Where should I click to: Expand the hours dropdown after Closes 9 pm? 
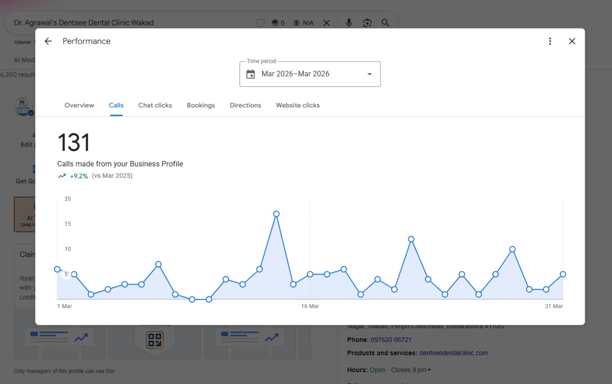(x=429, y=370)
